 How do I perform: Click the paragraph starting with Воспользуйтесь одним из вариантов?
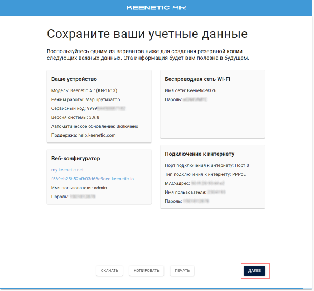(148, 55)
